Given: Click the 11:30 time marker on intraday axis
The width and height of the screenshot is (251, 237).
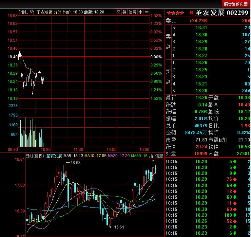Looking at the screenshot, I should pos(79,149).
